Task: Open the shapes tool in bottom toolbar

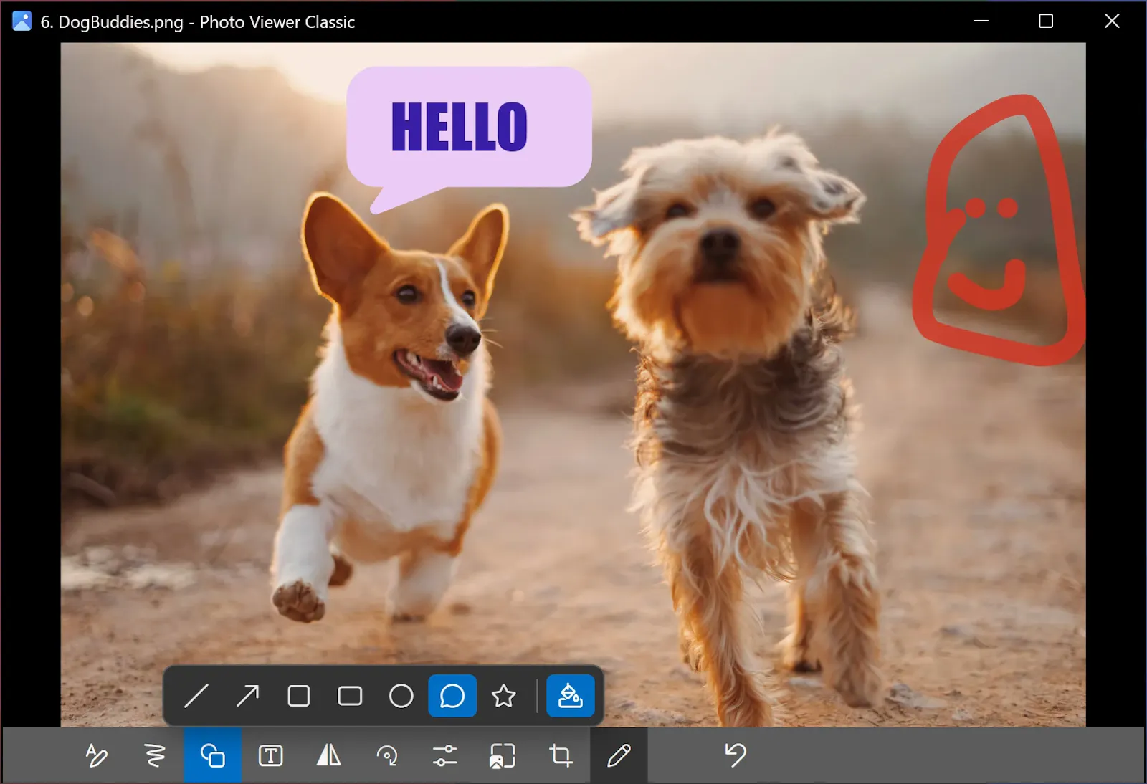Action: click(x=213, y=755)
